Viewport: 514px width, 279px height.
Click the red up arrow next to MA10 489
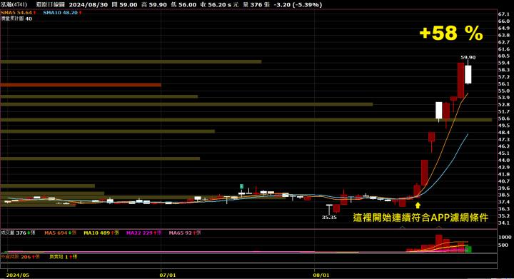click(113, 233)
